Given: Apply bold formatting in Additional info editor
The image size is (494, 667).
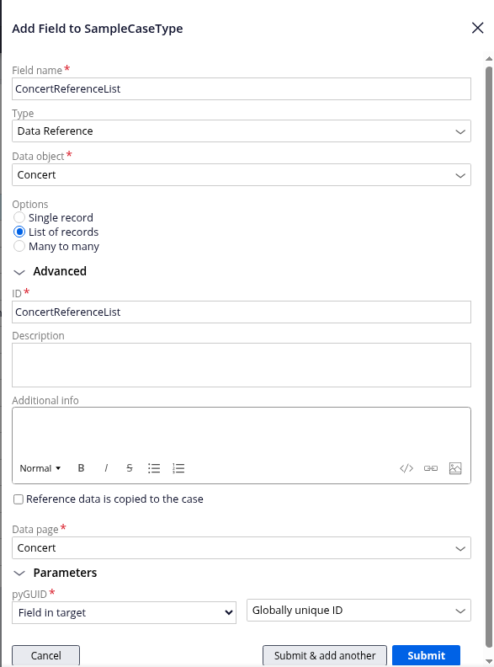Looking at the screenshot, I should [81, 468].
